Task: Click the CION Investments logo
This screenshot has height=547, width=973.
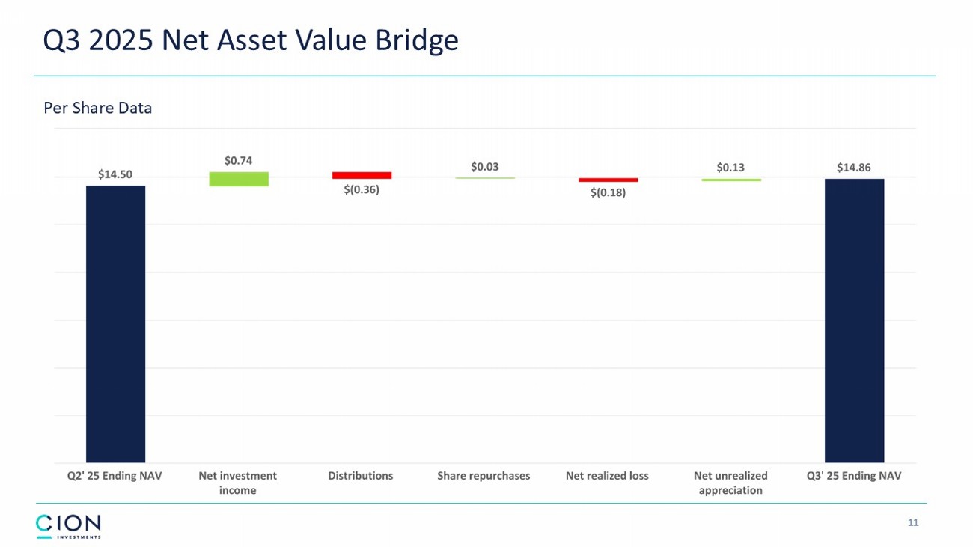Action: [x=68, y=525]
